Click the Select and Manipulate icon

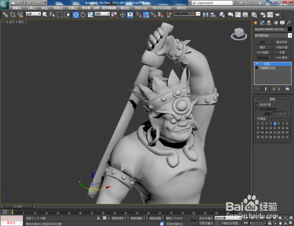122,15
